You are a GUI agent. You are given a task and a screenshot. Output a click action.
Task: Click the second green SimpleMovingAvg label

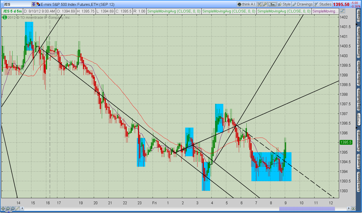pyautogui.click(x=229, y=11)
